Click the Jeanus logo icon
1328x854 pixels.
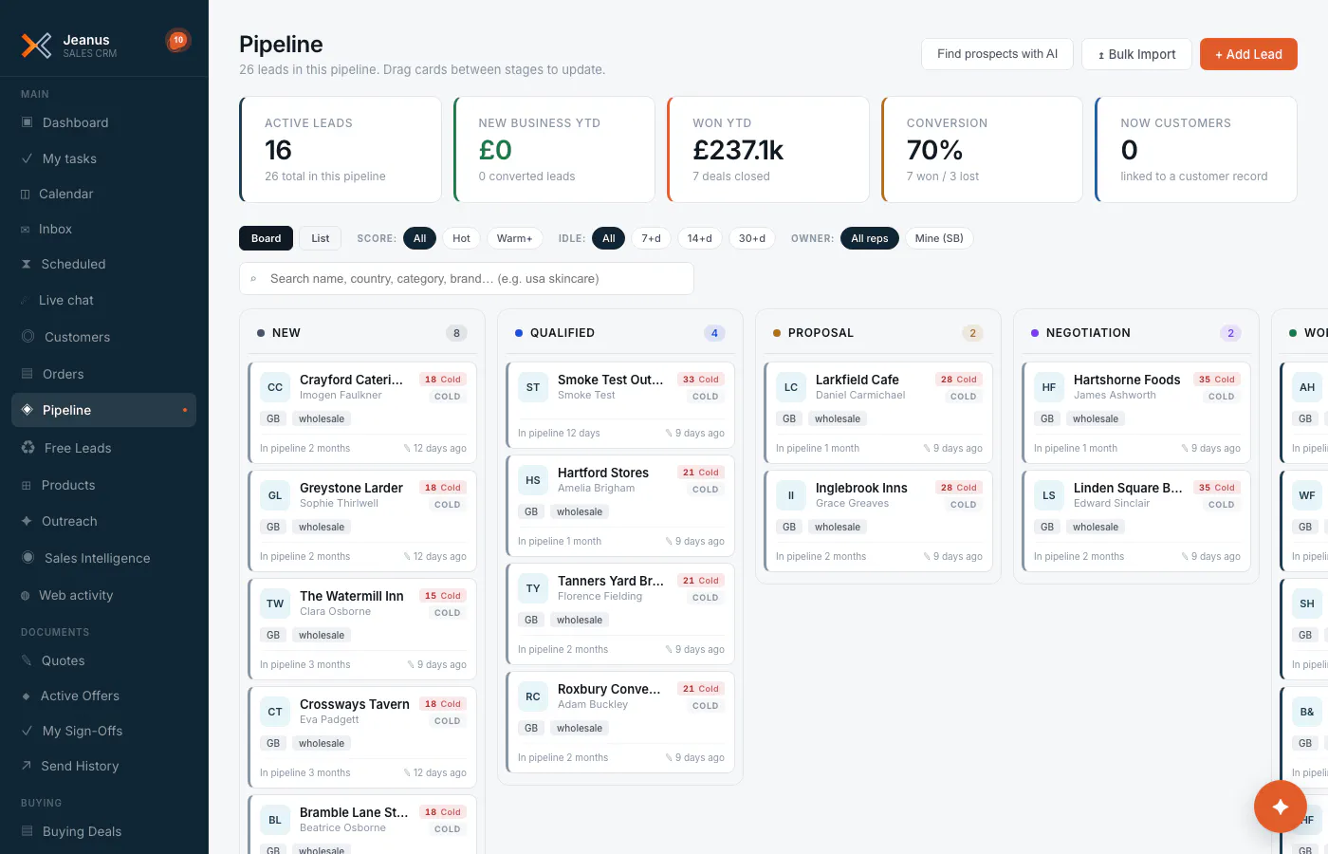tap(37, 45)
